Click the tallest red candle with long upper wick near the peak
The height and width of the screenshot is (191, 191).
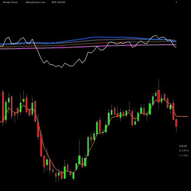click(x=159, y=96)
